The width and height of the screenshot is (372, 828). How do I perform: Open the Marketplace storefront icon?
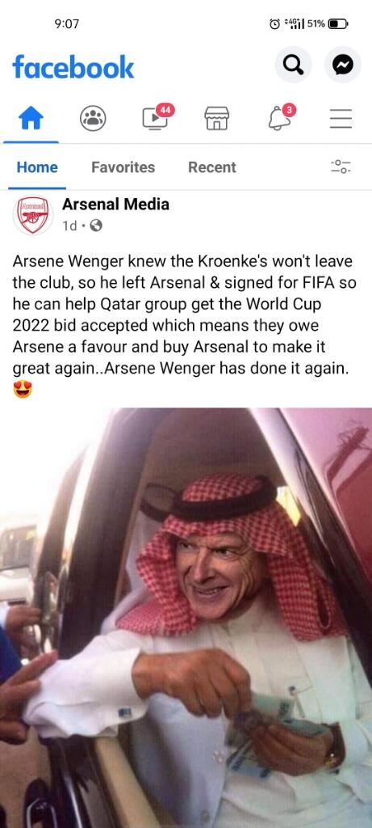click(217, 118)
